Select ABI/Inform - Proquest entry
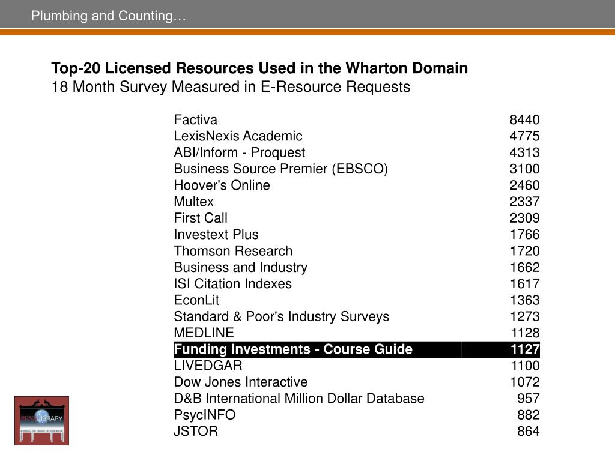Screen dimensions: 615x461 coord(239,152)
